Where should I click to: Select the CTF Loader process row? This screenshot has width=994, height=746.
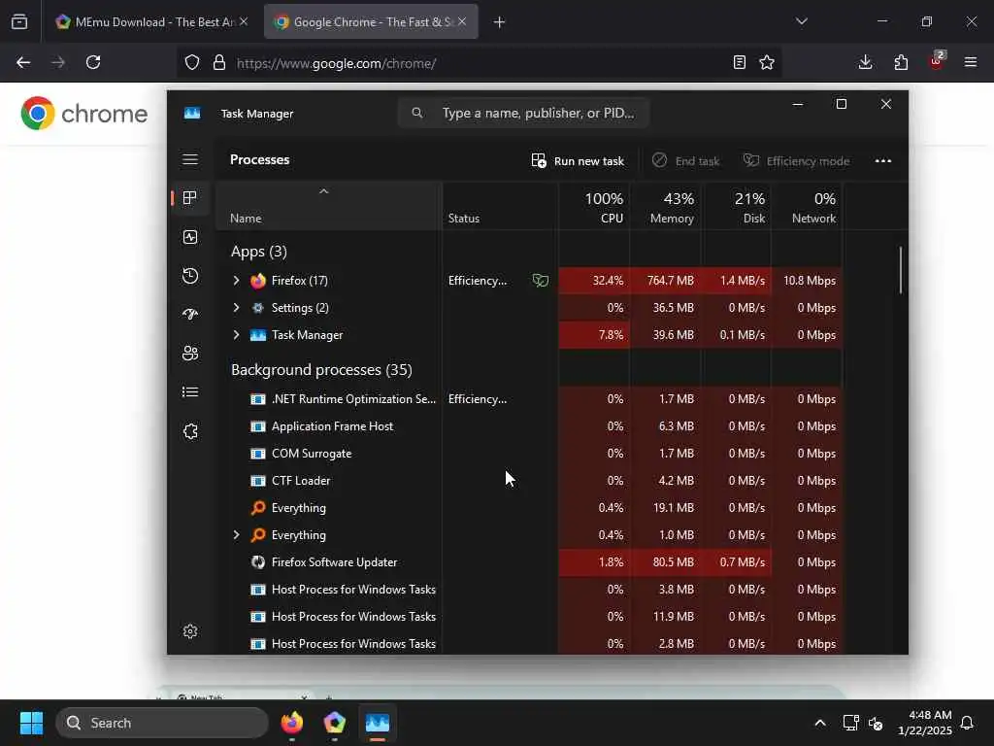(x=529, y=481)
